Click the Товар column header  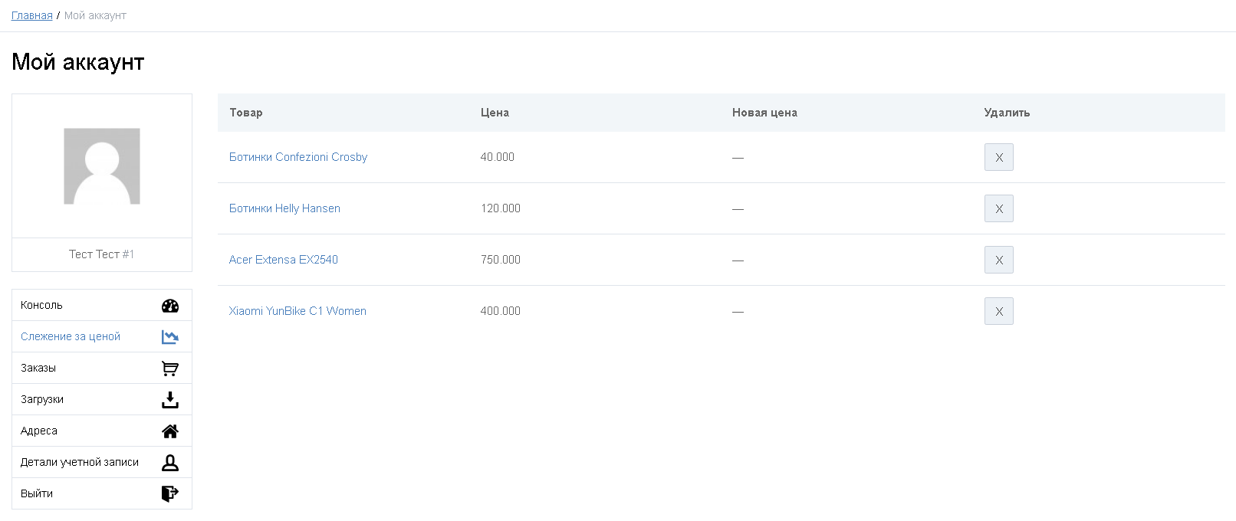pos(246,113)
